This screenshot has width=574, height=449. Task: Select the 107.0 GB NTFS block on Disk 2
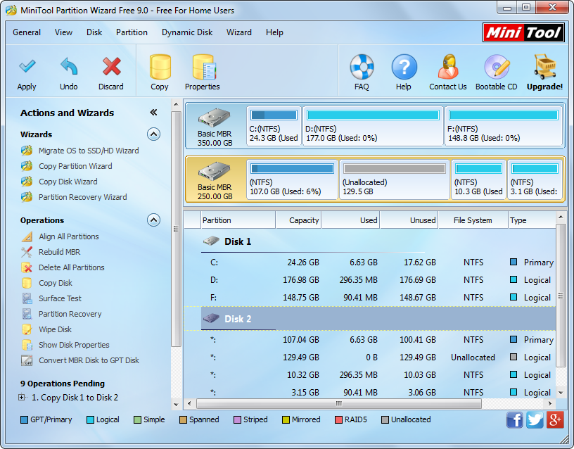pyautogui.click(x=292, y=180)
